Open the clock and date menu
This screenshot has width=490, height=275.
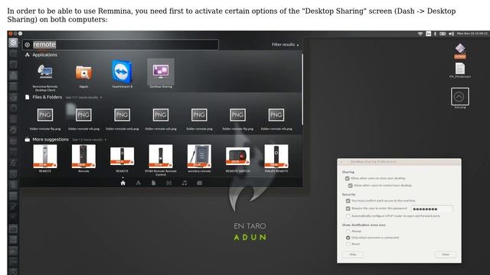click(x=472, y=34)
